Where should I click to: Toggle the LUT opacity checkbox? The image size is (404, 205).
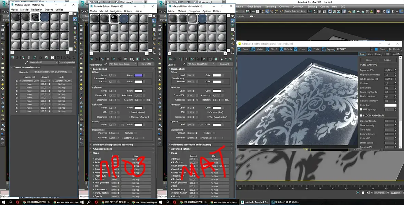pos(361,110)
